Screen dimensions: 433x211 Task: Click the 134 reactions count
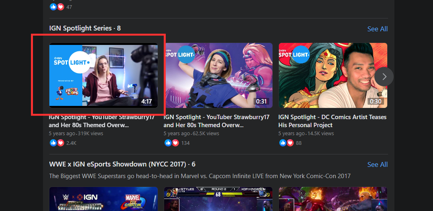tap(185, 143)
